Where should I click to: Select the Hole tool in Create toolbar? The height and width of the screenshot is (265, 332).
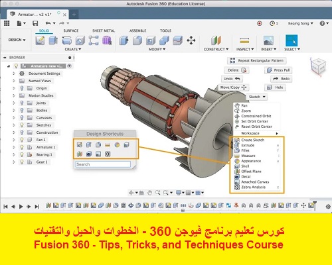[x=80, y=40]
